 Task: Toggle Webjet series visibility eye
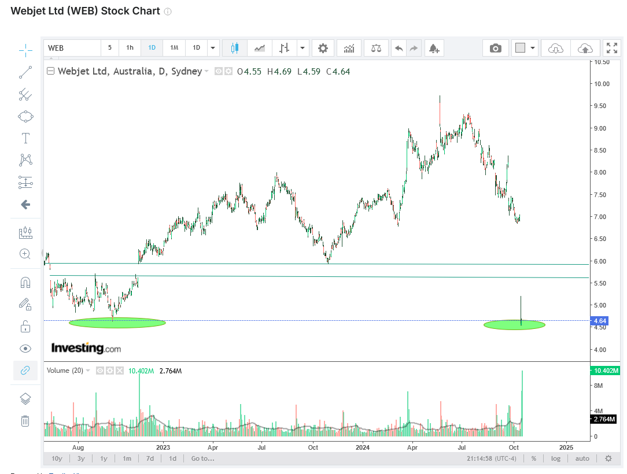click(x=219, y=72)
